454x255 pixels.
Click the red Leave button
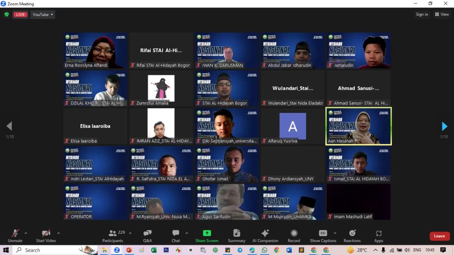coord(439,236)
